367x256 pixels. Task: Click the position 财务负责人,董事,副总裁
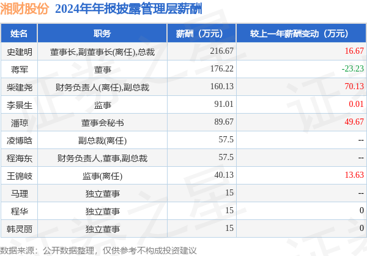point(102,158)
